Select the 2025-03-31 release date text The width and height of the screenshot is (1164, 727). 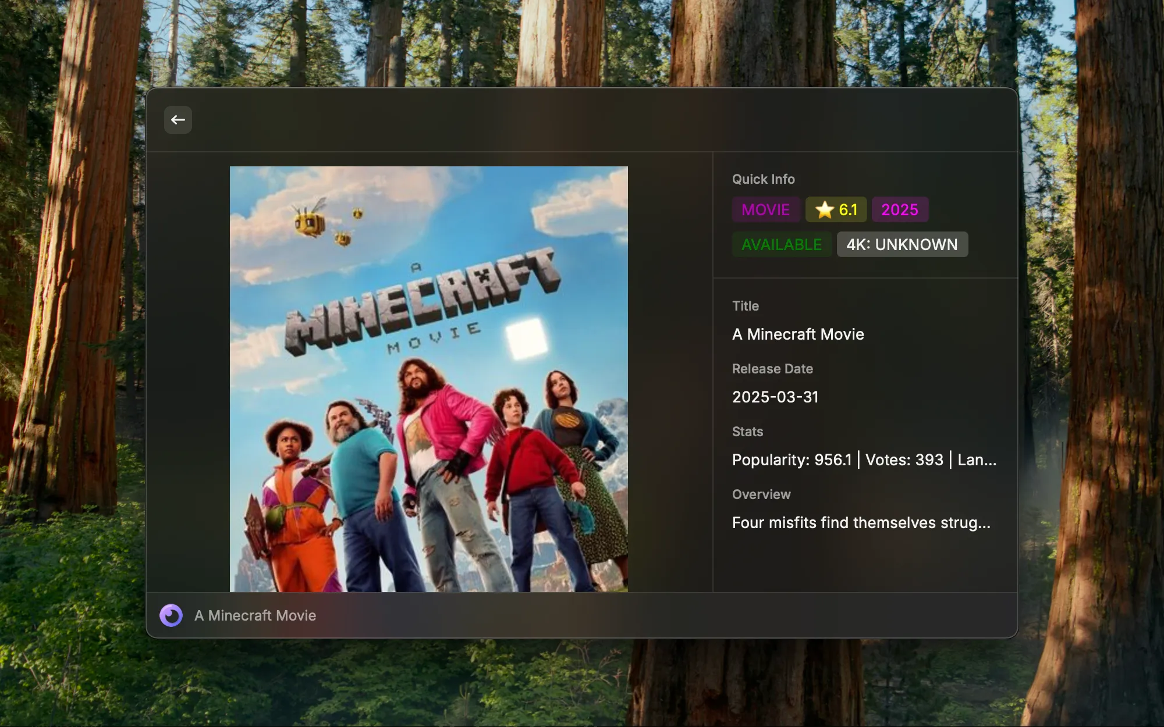(775, 397)
